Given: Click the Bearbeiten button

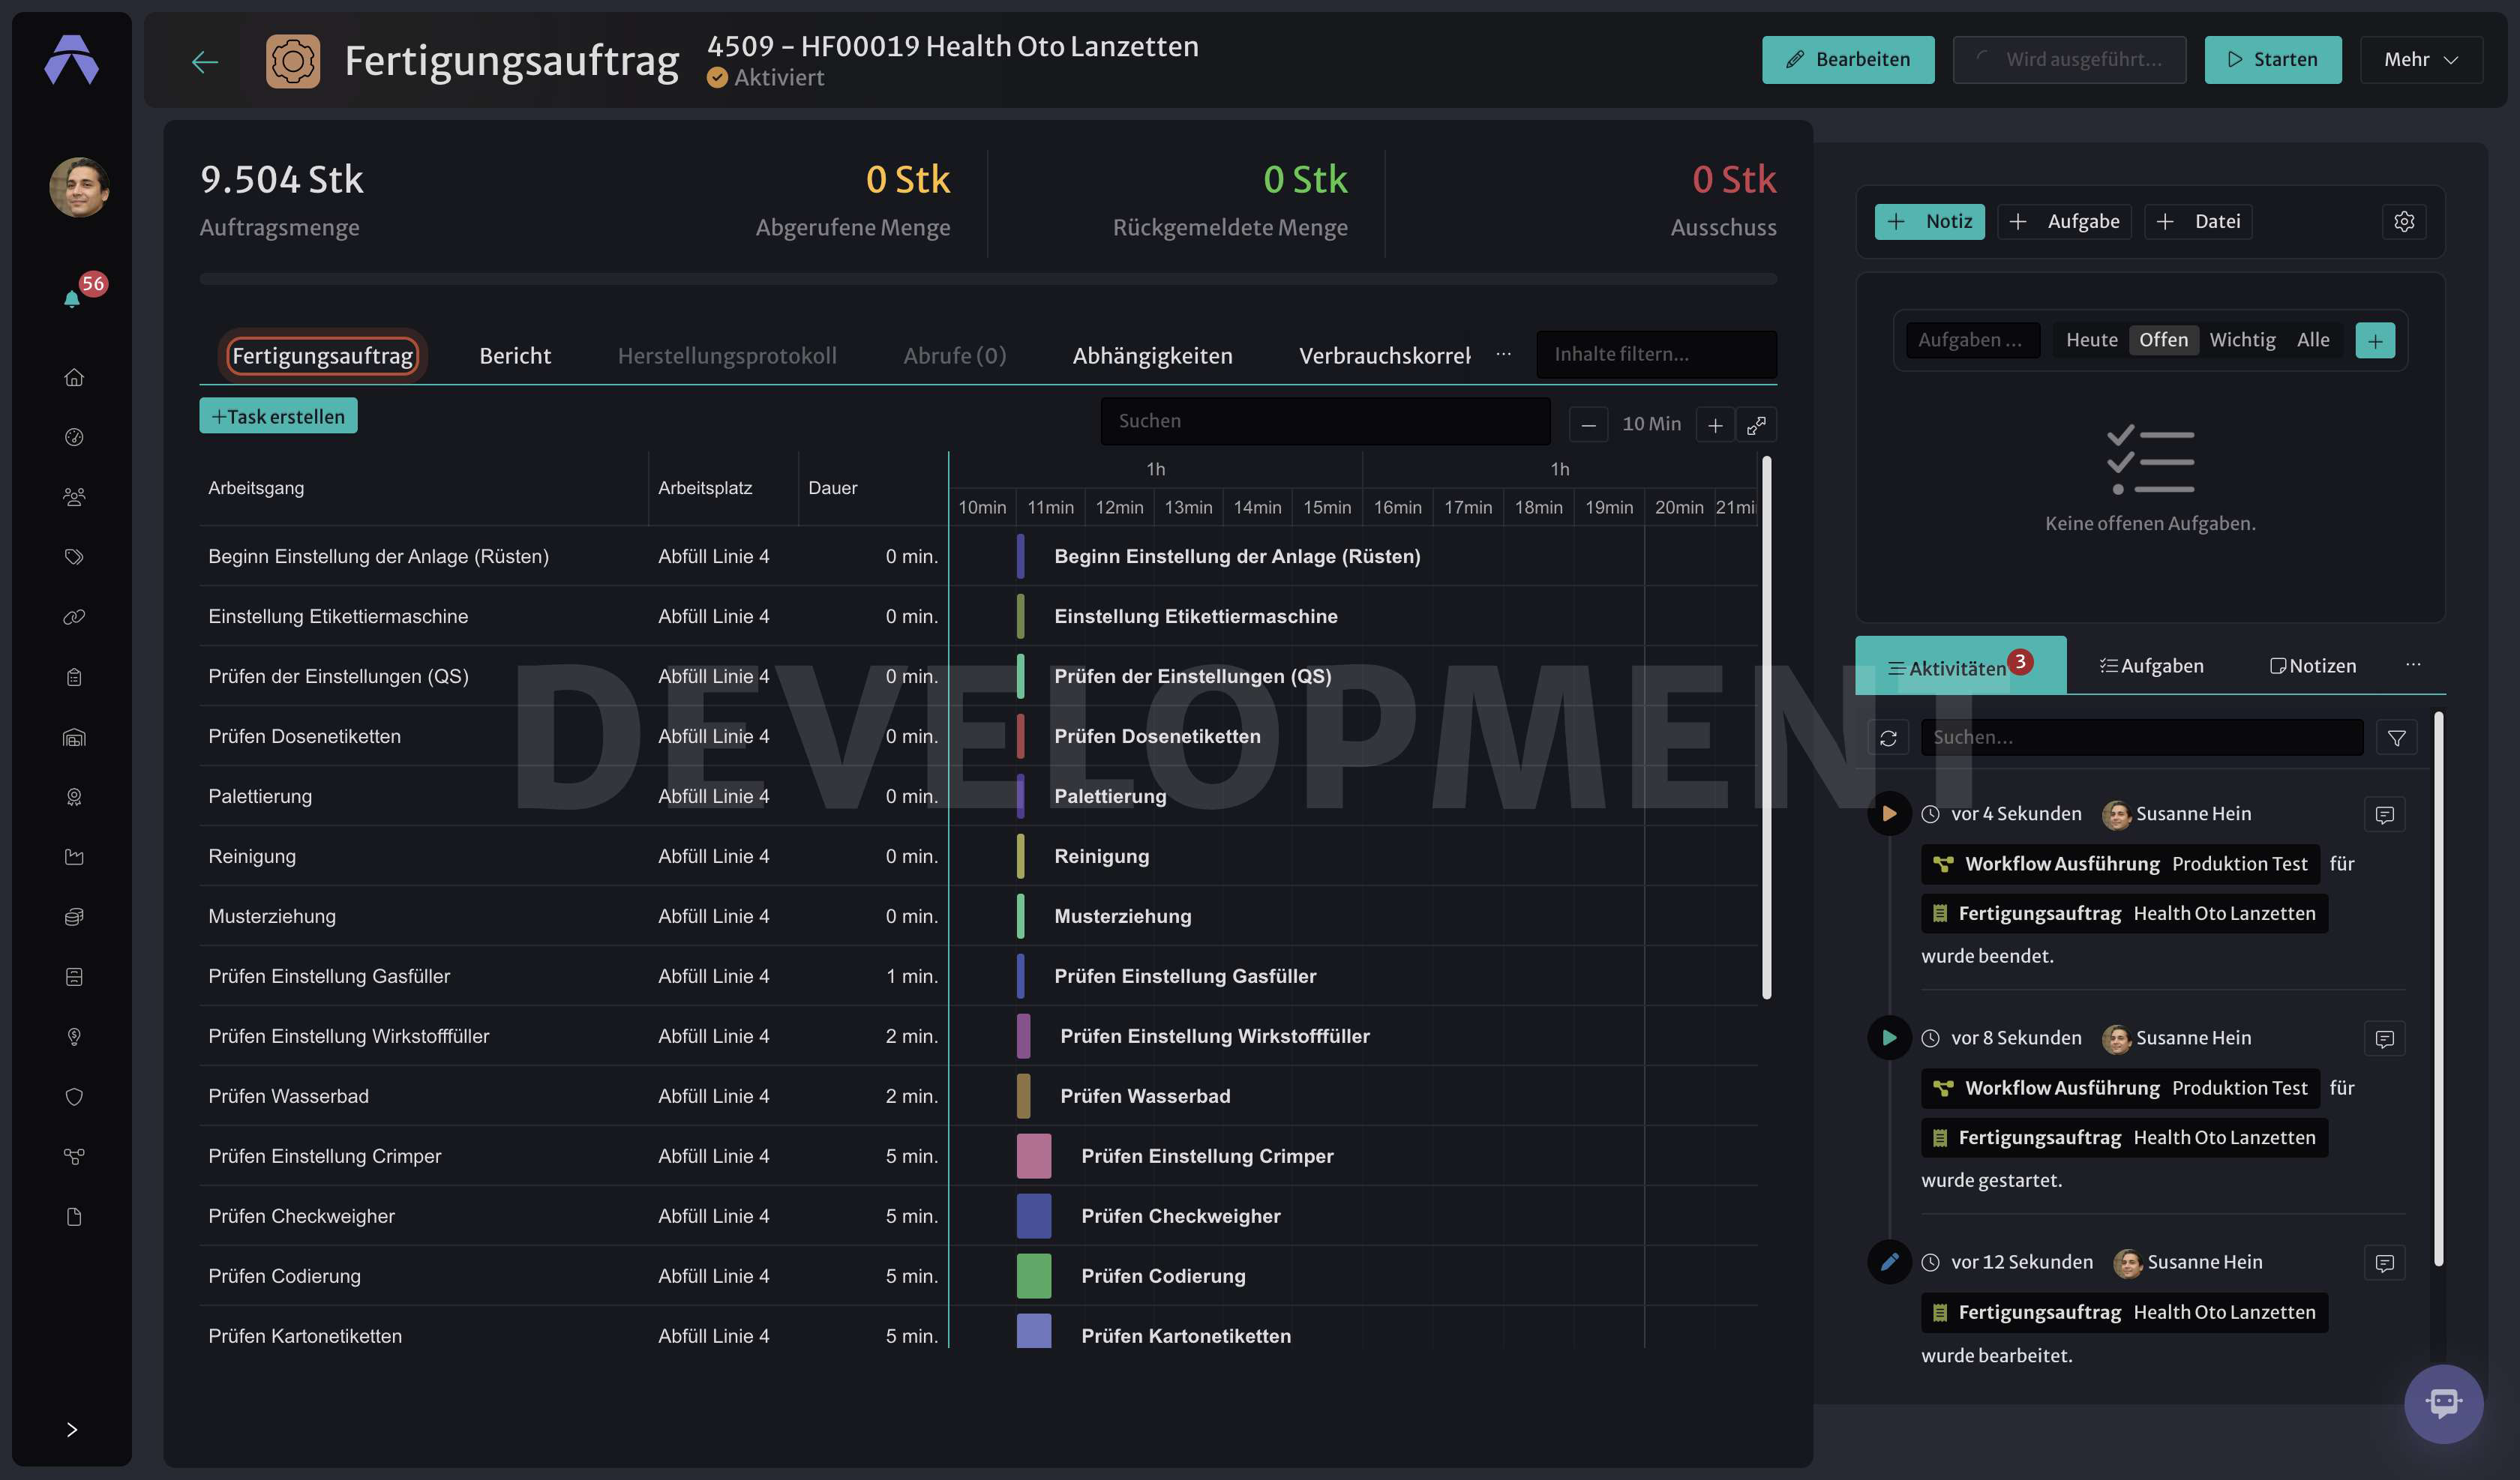Looking at the screenshot, I should [1847, 60].
